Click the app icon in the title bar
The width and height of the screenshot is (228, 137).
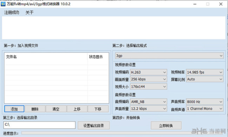click(x=3, y=4)
